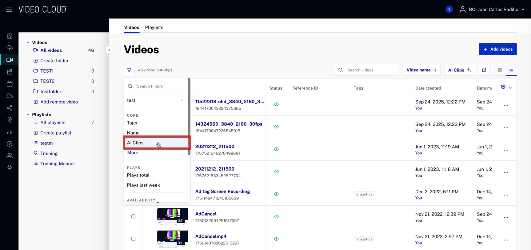Switch to the Playlists tab
The height and width of the screenshot is (250, 531).
coord(154,27)
